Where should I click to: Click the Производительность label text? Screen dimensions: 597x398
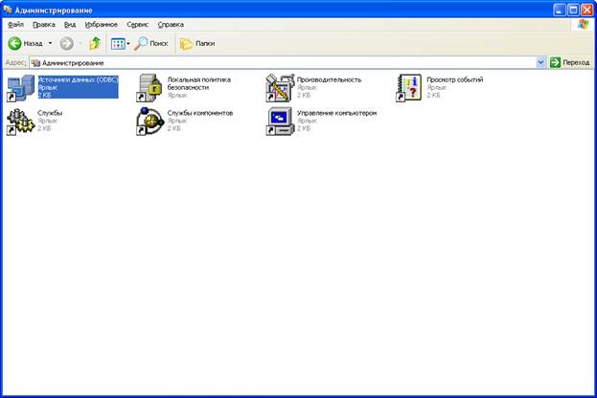tap(329, 79)
